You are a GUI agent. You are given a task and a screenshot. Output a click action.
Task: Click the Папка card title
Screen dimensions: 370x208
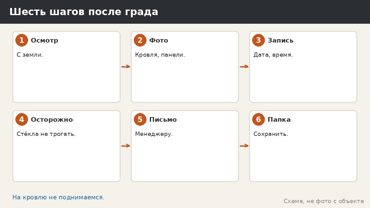279,120
